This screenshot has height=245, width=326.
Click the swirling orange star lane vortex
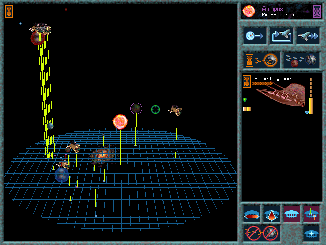click(102, 155)
